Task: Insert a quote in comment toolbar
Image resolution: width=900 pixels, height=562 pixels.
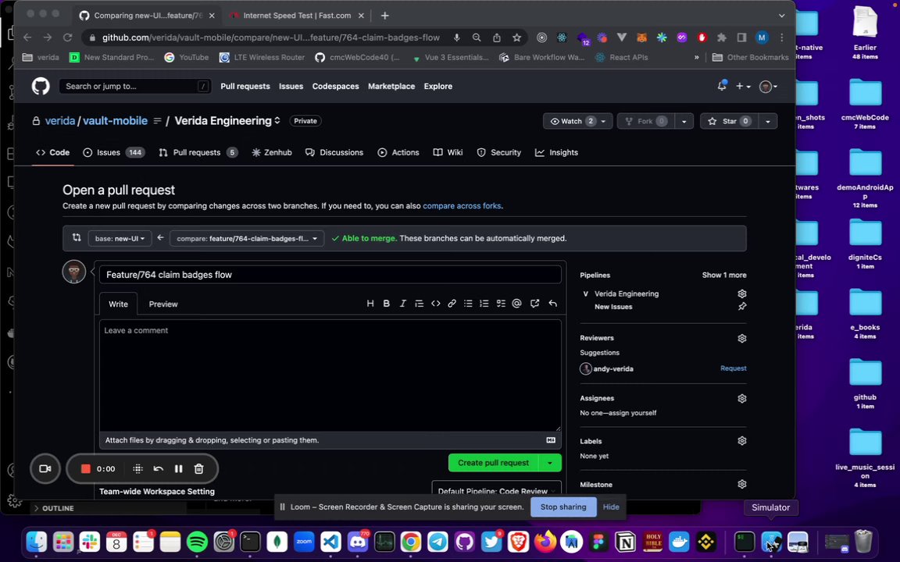Action: tap(419, 304)
